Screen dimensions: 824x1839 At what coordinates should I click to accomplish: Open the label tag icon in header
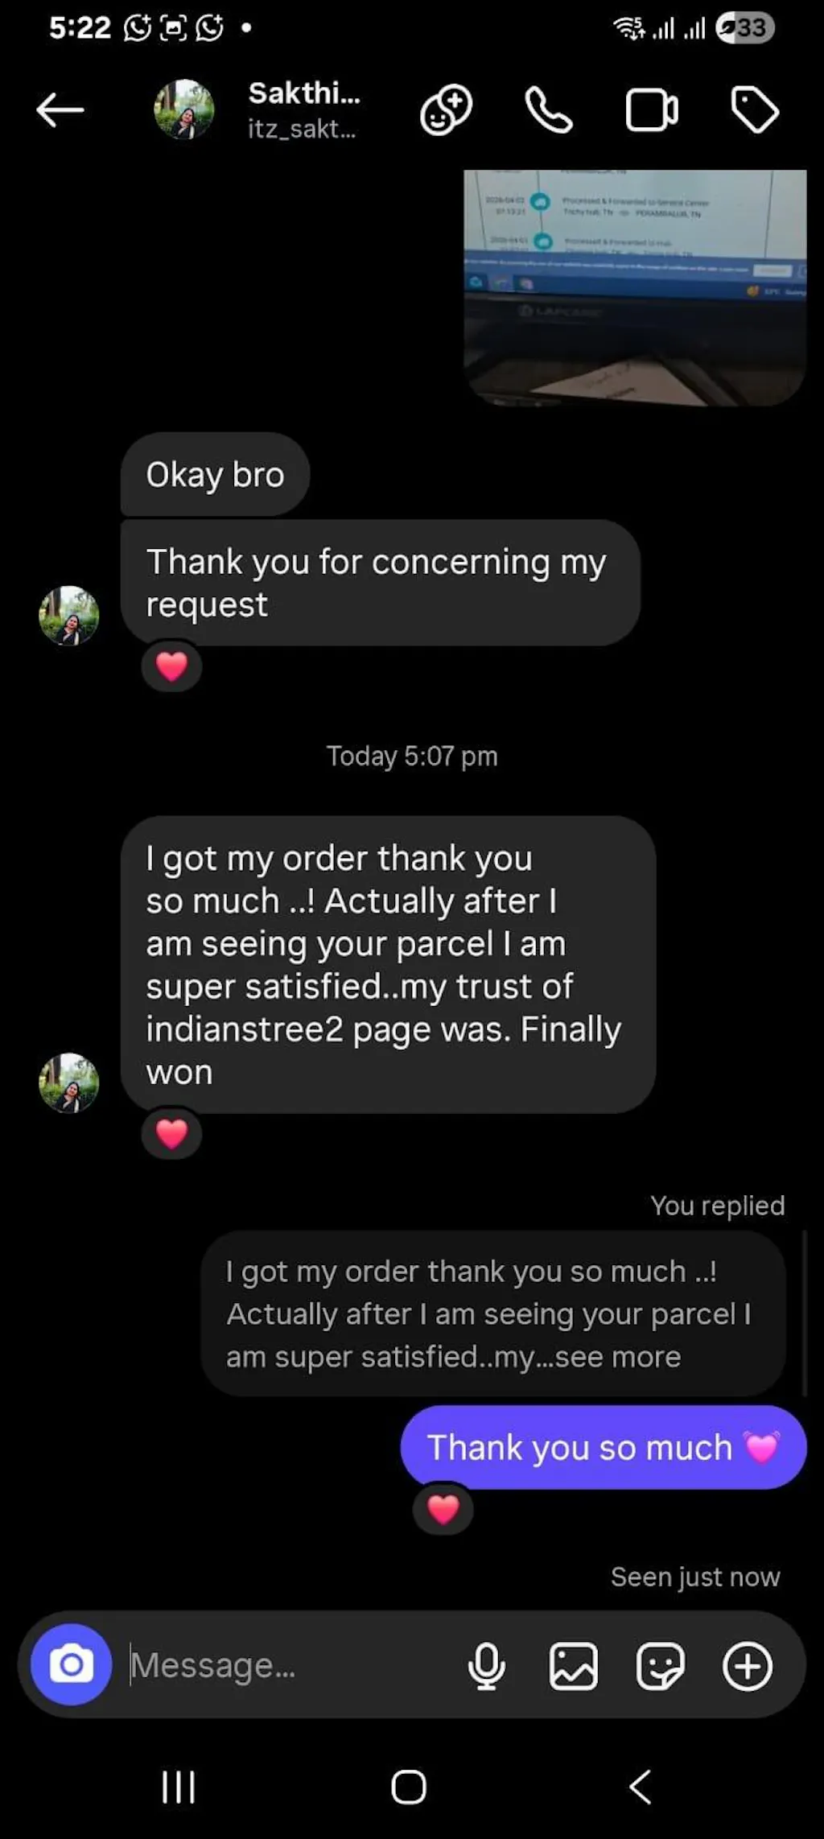tap(754, 110)
